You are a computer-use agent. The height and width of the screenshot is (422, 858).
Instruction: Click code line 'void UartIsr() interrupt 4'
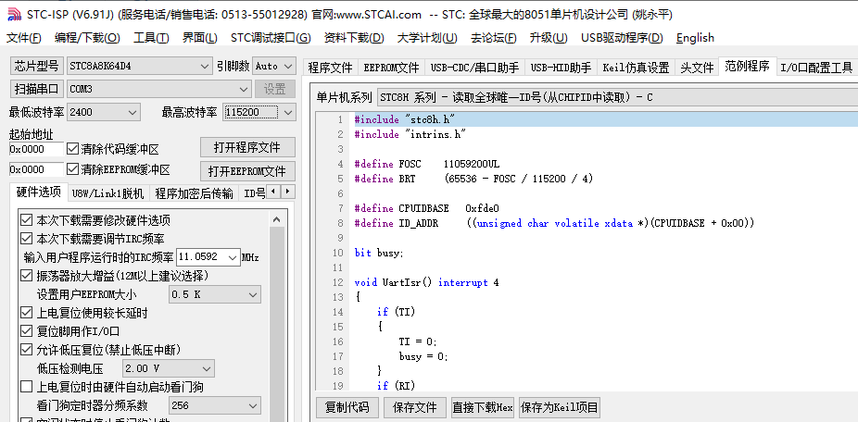(427, 282)
